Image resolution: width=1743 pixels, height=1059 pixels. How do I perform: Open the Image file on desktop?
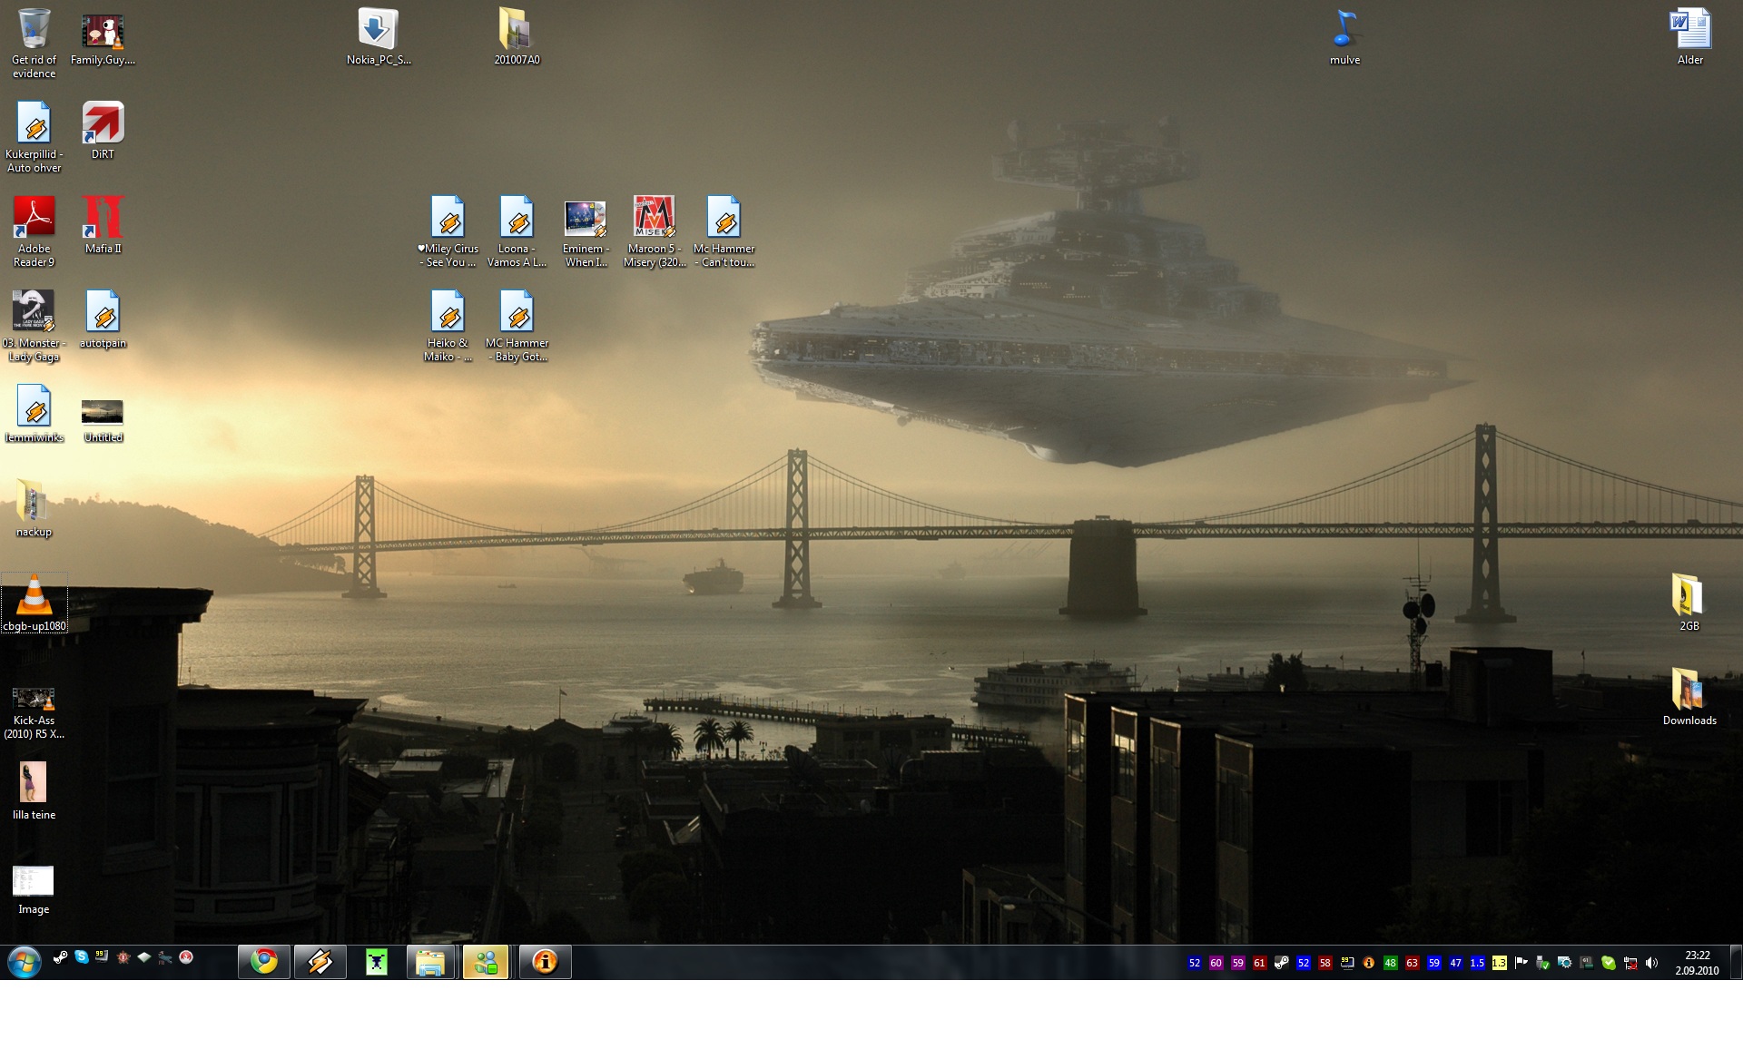(34, 890)
